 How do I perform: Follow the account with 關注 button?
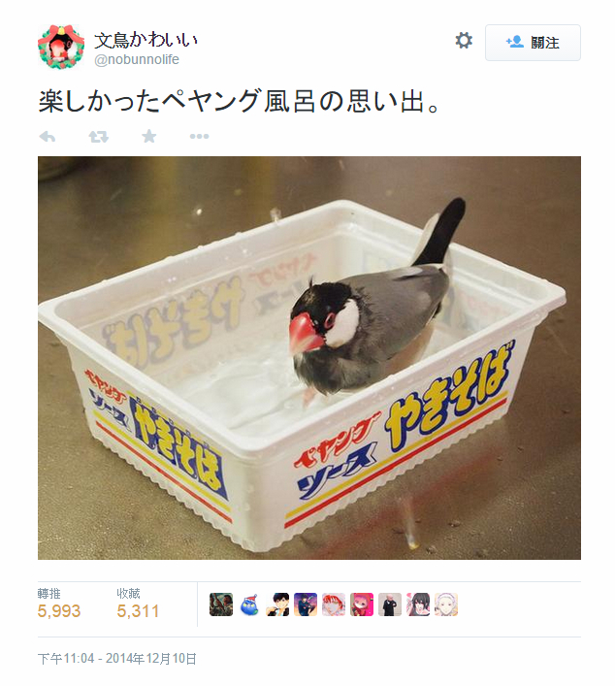tap(533, 43)
